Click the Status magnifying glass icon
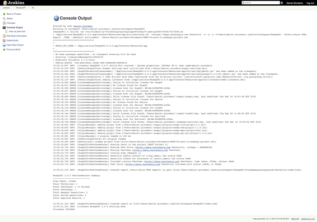317x222 pixels. point(4,18)
